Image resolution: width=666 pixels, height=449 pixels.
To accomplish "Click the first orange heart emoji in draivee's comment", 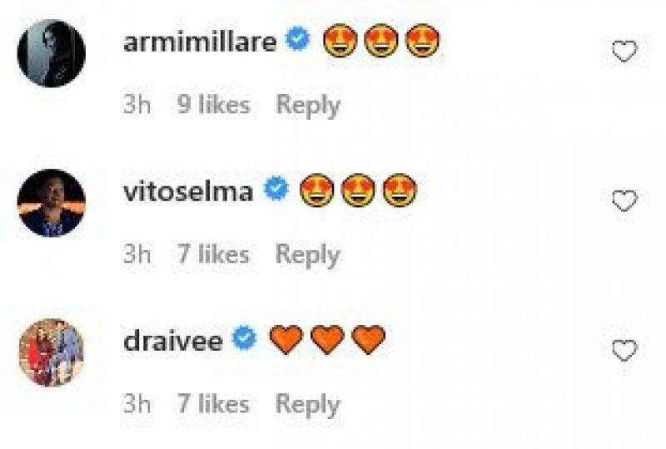I will tap(286, 339).
